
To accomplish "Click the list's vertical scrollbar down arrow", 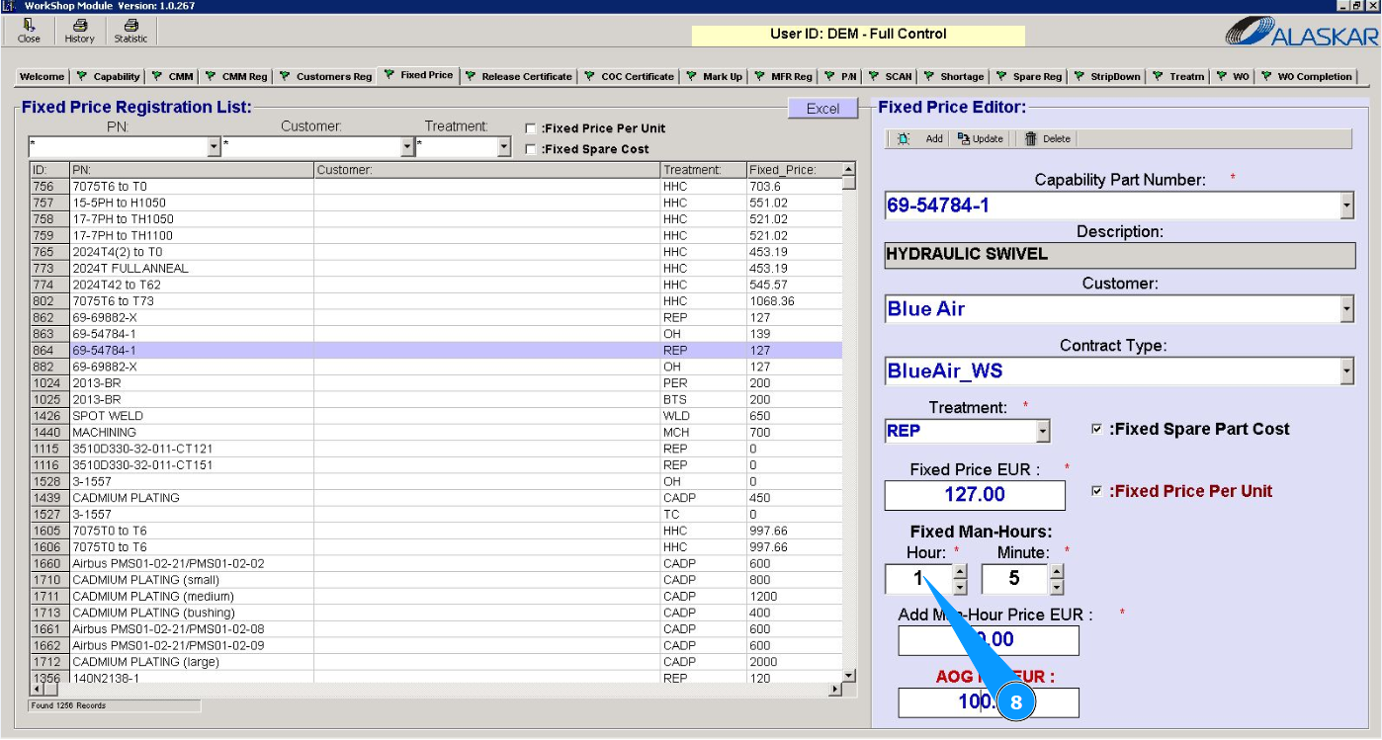I will (848, 674).
